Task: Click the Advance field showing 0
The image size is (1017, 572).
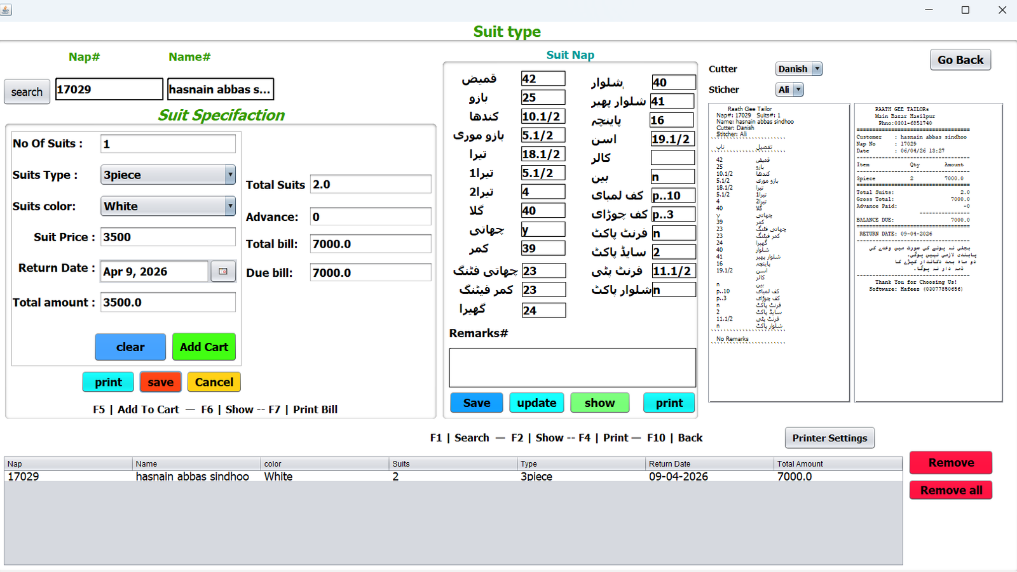Action: click(371, 216)
